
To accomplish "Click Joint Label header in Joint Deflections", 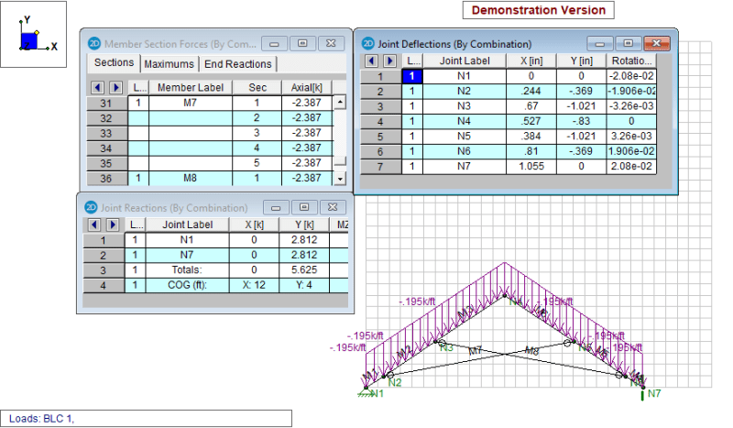I will click(465, 60).
